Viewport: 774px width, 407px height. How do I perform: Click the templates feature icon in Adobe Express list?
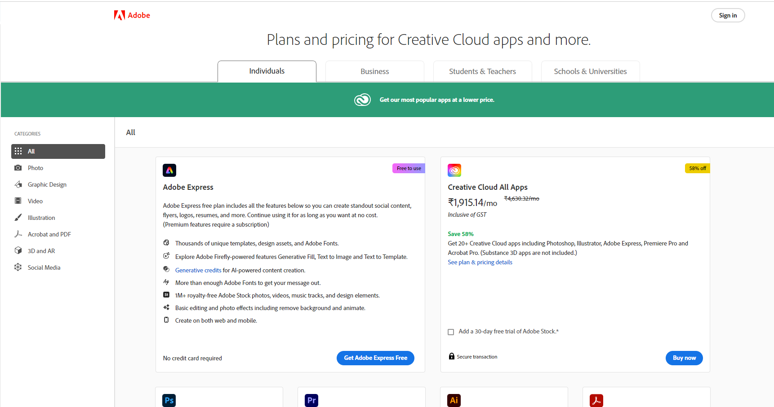point(166,243)
